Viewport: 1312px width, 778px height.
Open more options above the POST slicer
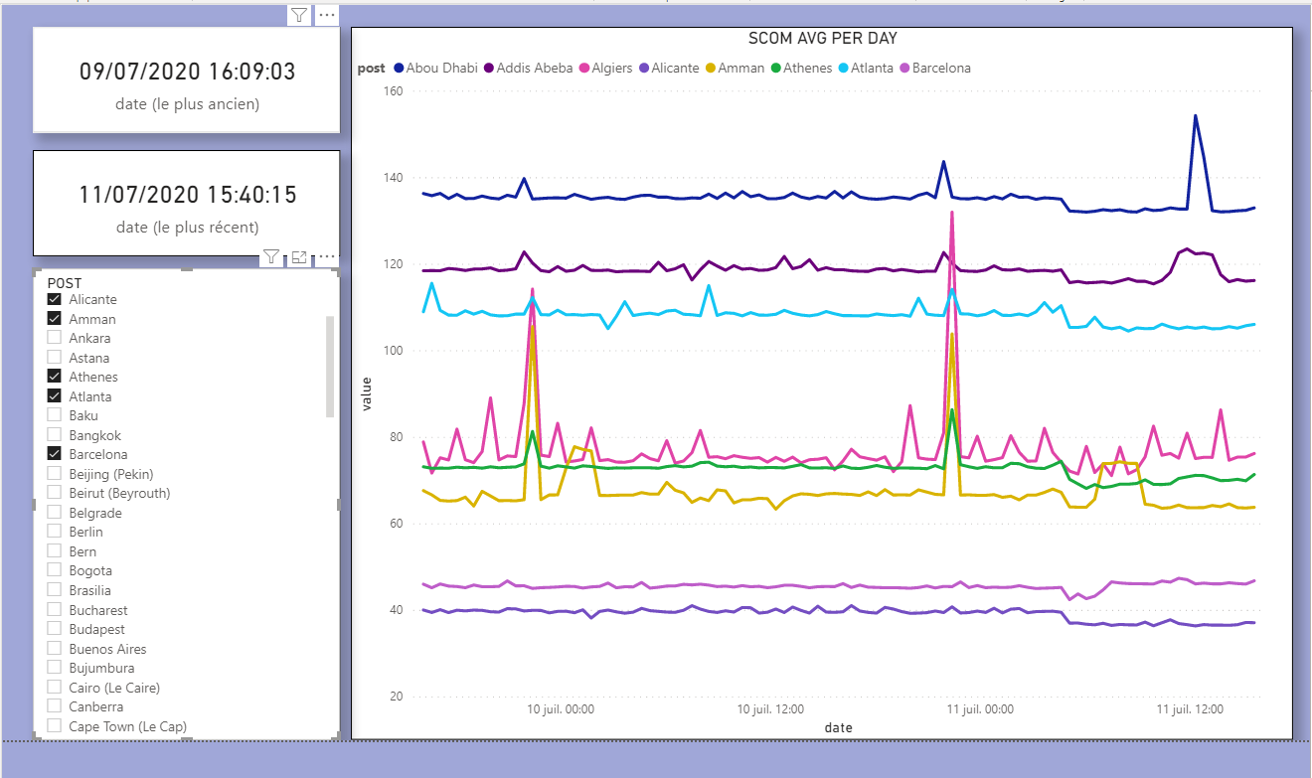pyautogui.click(x=328, y=257)
